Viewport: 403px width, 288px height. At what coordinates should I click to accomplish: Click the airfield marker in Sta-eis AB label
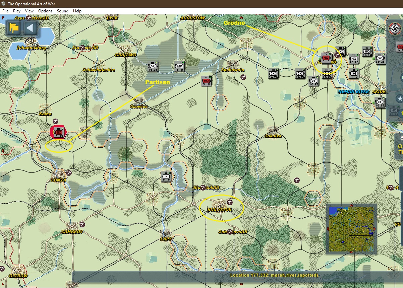click(82, 48)
